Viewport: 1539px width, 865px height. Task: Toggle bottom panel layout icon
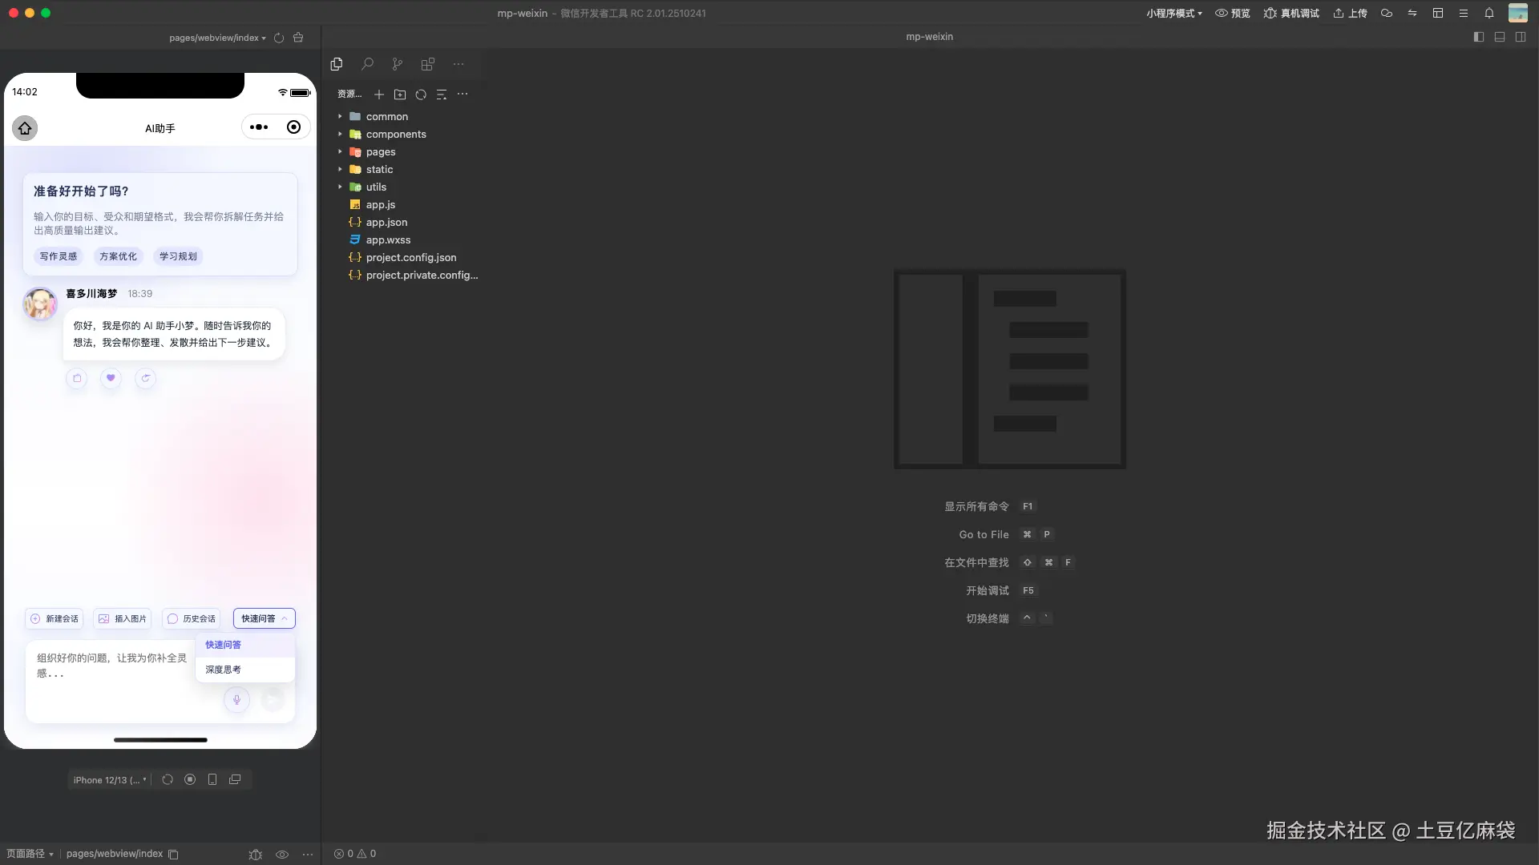pos(1500,37)
